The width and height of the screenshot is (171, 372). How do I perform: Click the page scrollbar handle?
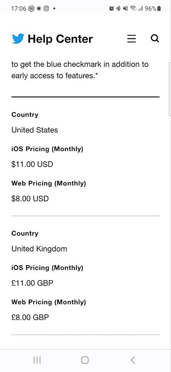pos(170,89)
